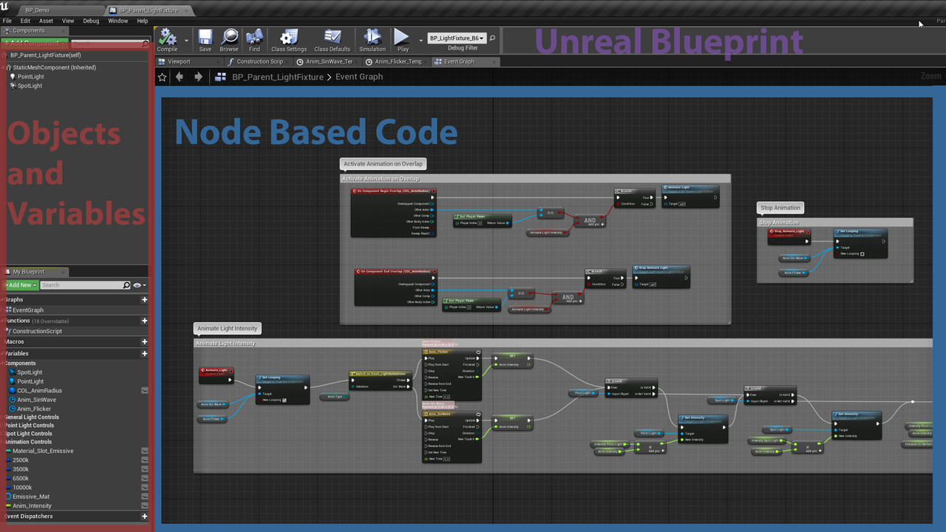Screen dimensions: 946x532
Task: Open view options eye dropdown in My Blueprint
Action: point(140,285)
